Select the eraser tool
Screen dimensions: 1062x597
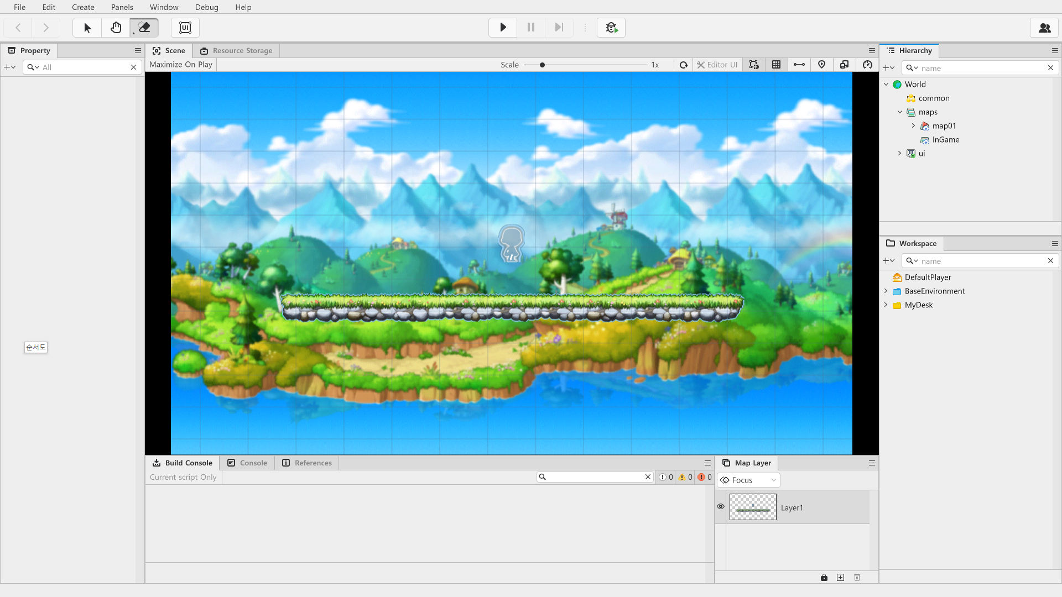144,28
